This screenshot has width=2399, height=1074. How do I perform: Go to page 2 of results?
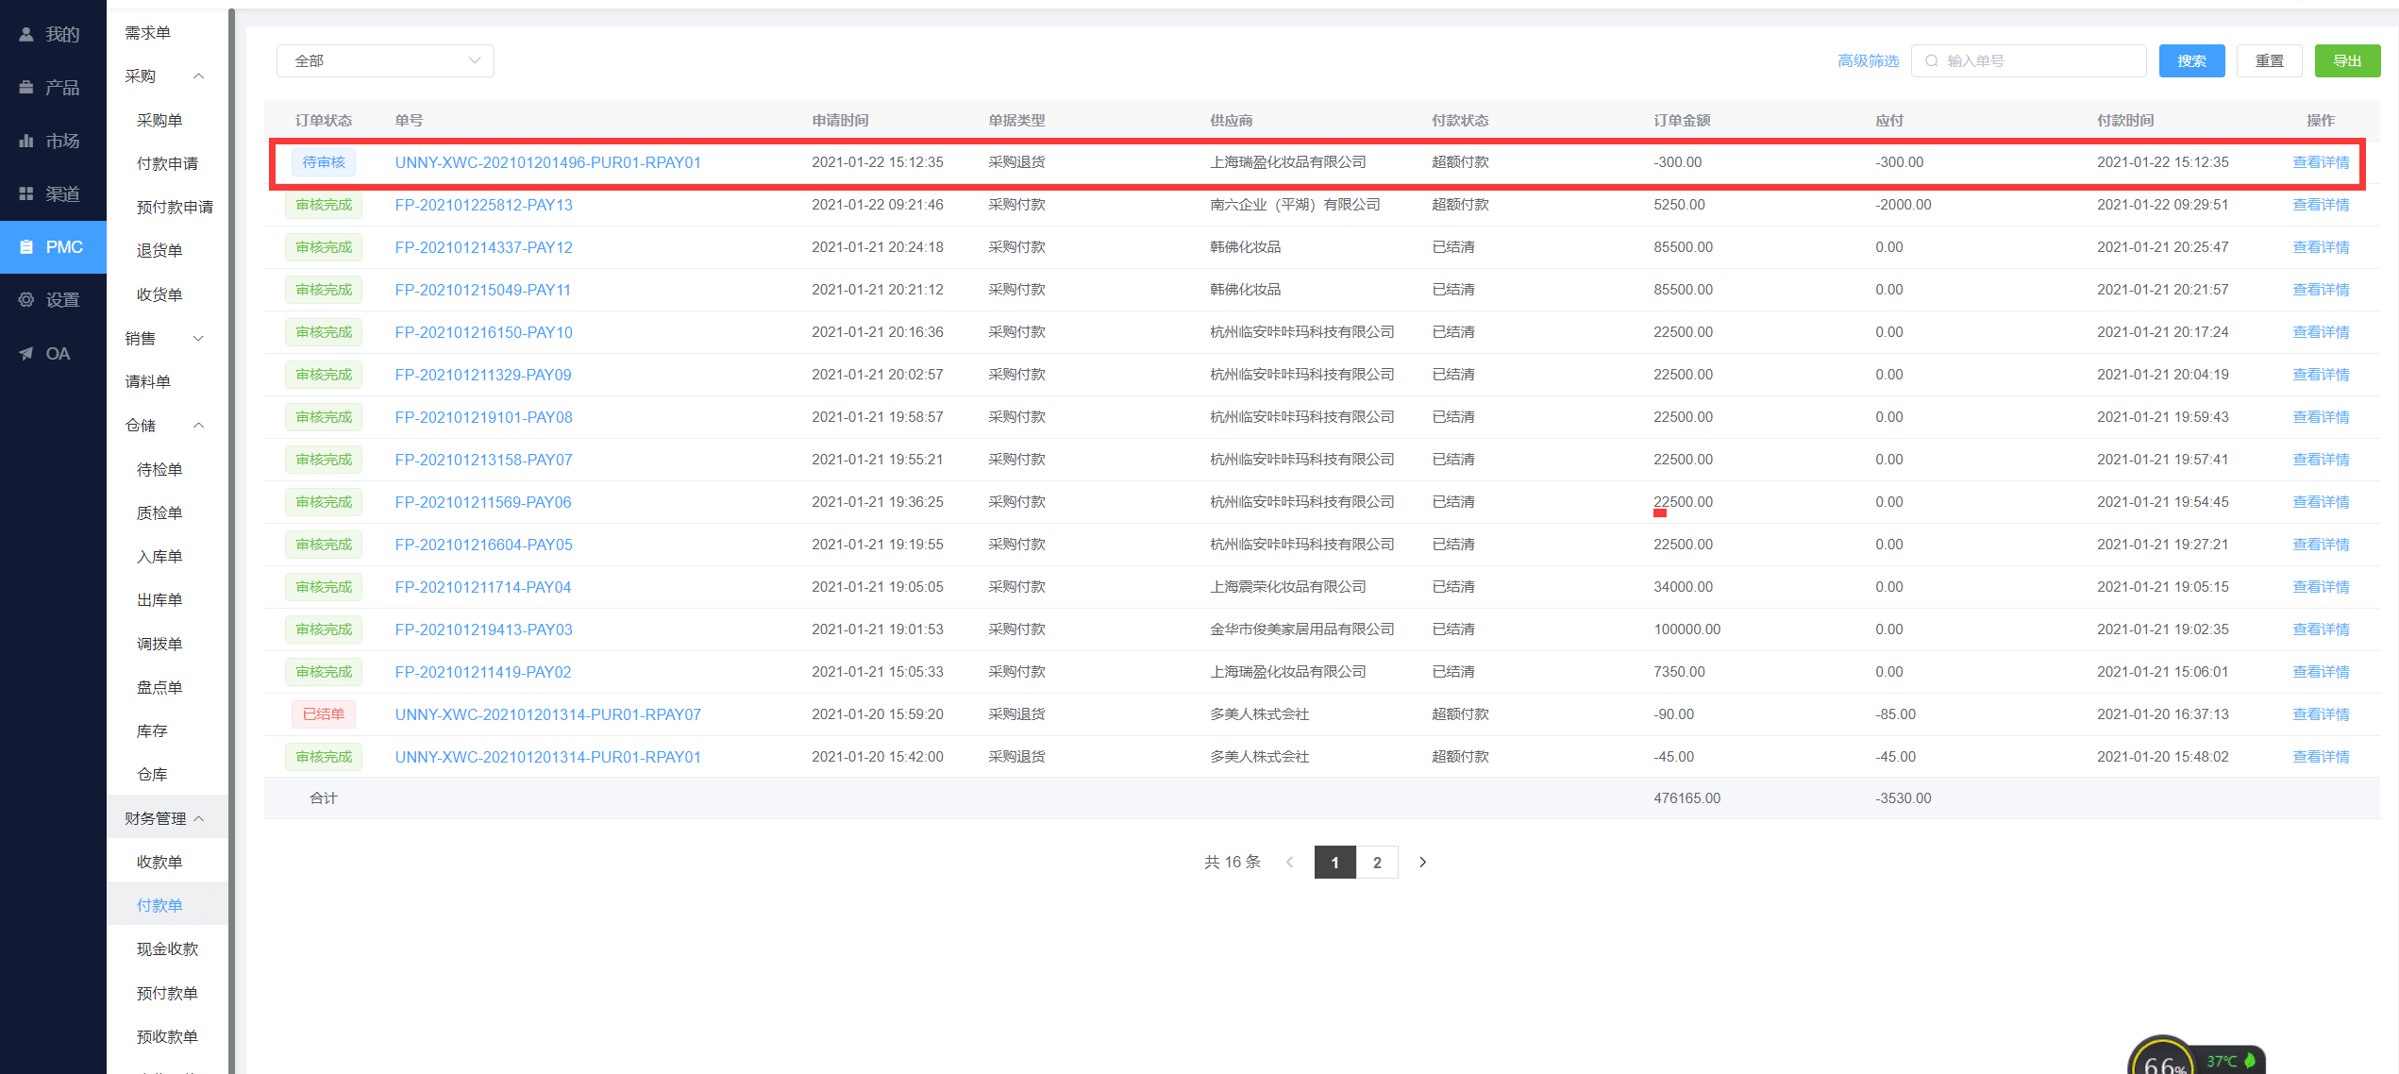[1377, 863]
